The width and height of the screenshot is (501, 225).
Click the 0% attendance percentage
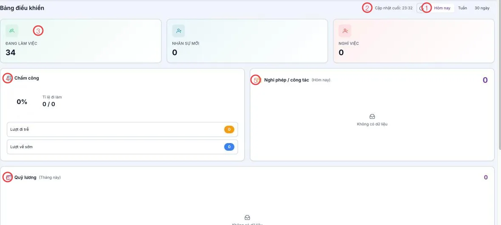[22, 102]
